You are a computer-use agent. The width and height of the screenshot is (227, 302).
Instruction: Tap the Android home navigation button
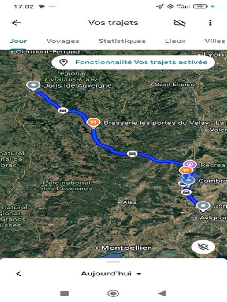point(113,293)
